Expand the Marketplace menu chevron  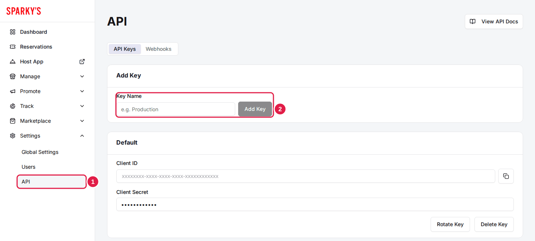[82, 121]
